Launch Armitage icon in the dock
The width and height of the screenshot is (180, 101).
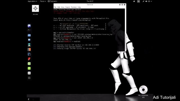[x=29, y=45]
